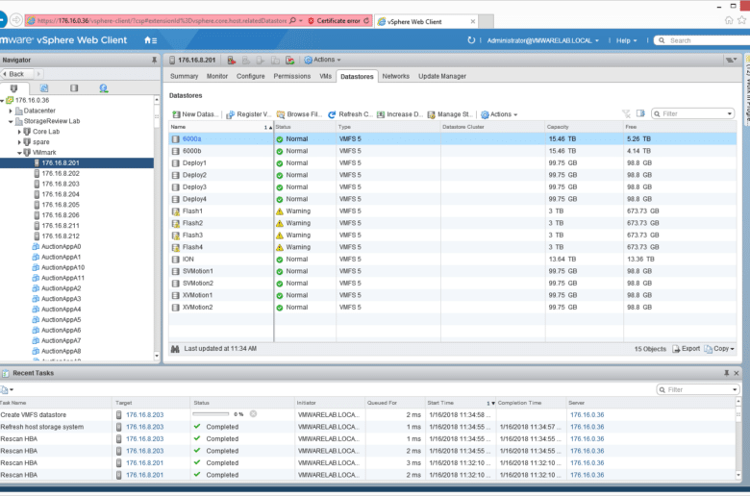Open the Copy dropdown
750x496 pixels.
(719, 349)
